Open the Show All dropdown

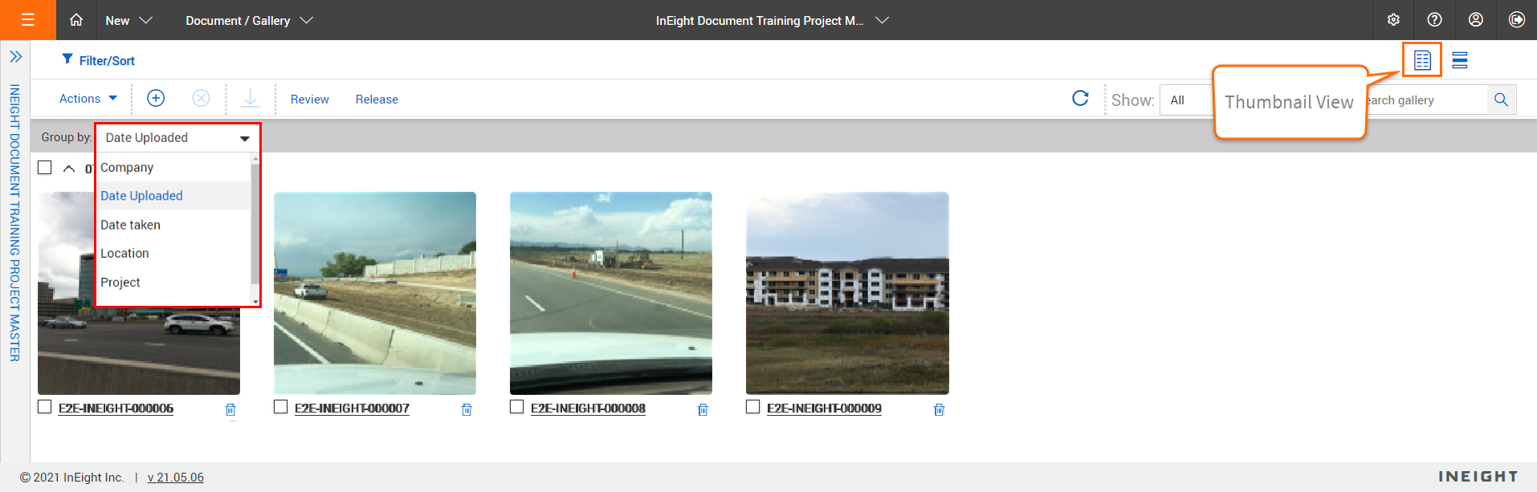tap(1187, 100)
